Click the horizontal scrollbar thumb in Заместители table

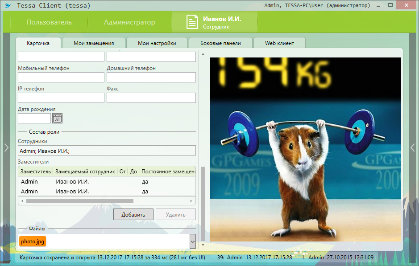tap(79, 201)
